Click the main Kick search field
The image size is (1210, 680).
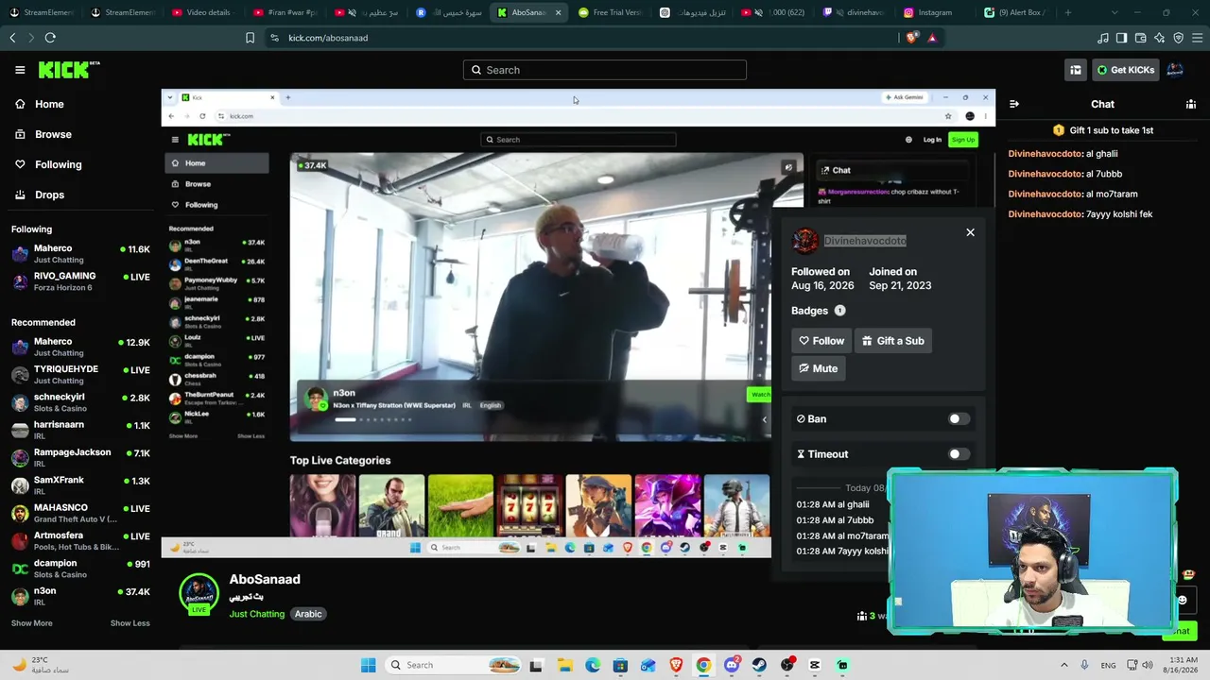pyautogui.click(x=605, y=70)
